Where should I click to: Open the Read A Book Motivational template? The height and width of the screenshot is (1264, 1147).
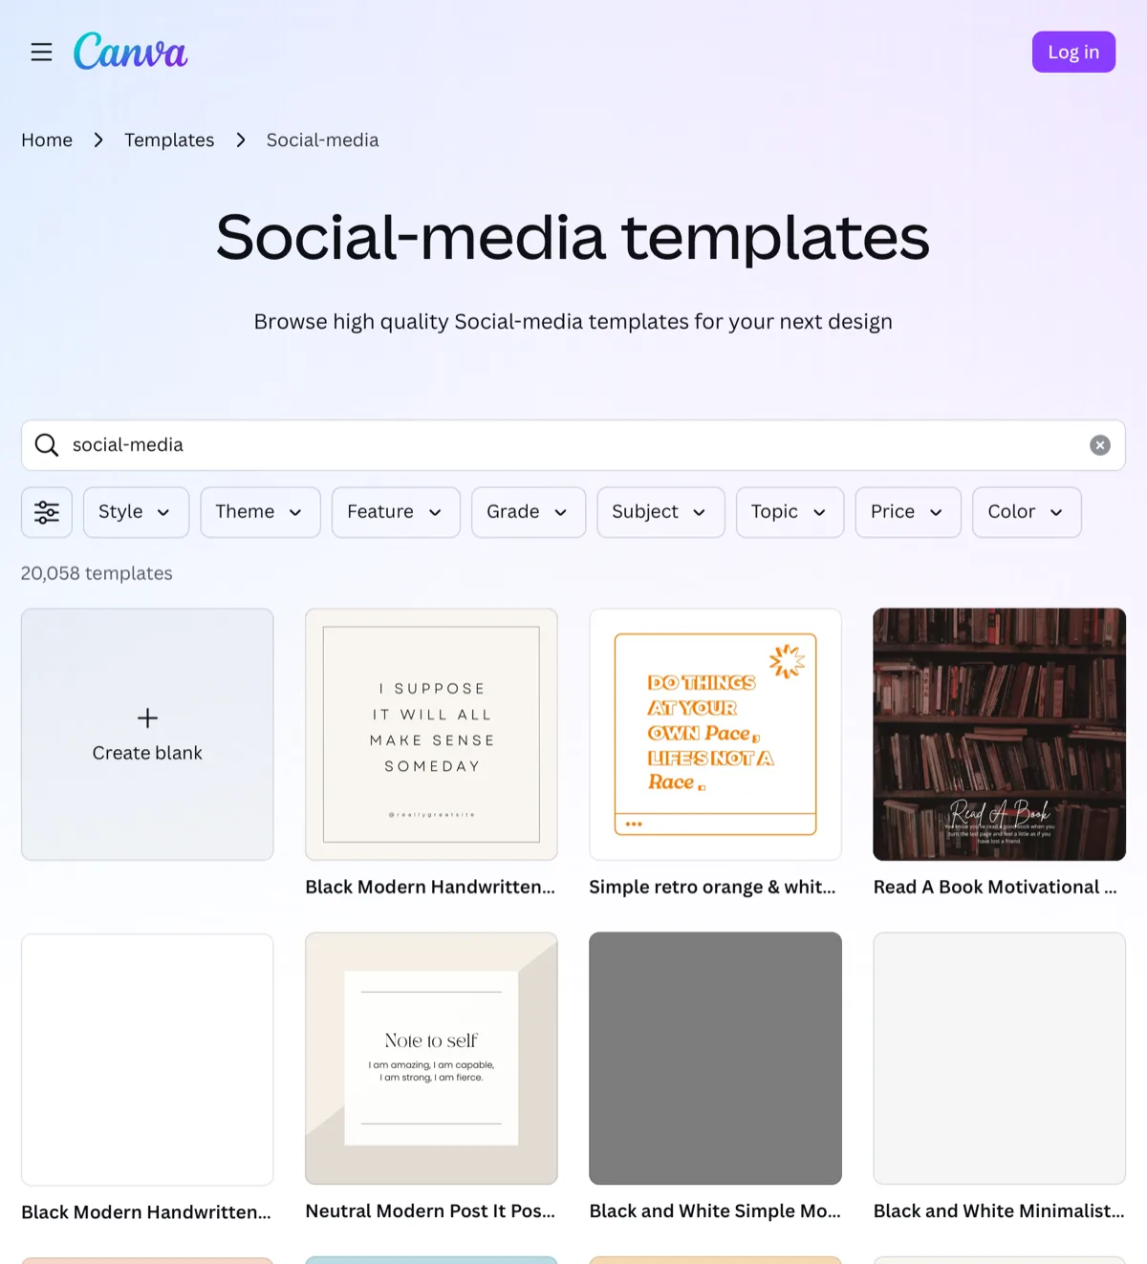click(x=999, y=734)
